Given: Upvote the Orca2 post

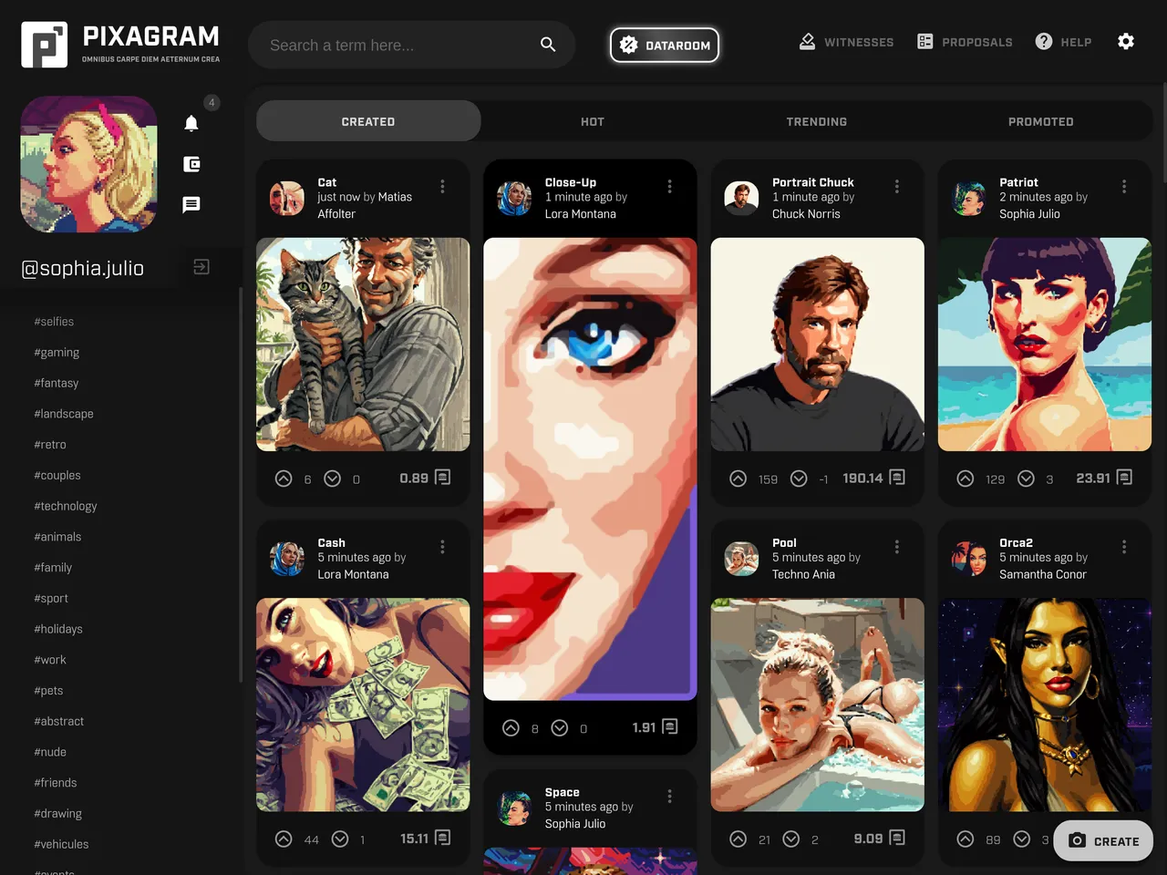Looking at the screenshot, I should click(966, 839).
